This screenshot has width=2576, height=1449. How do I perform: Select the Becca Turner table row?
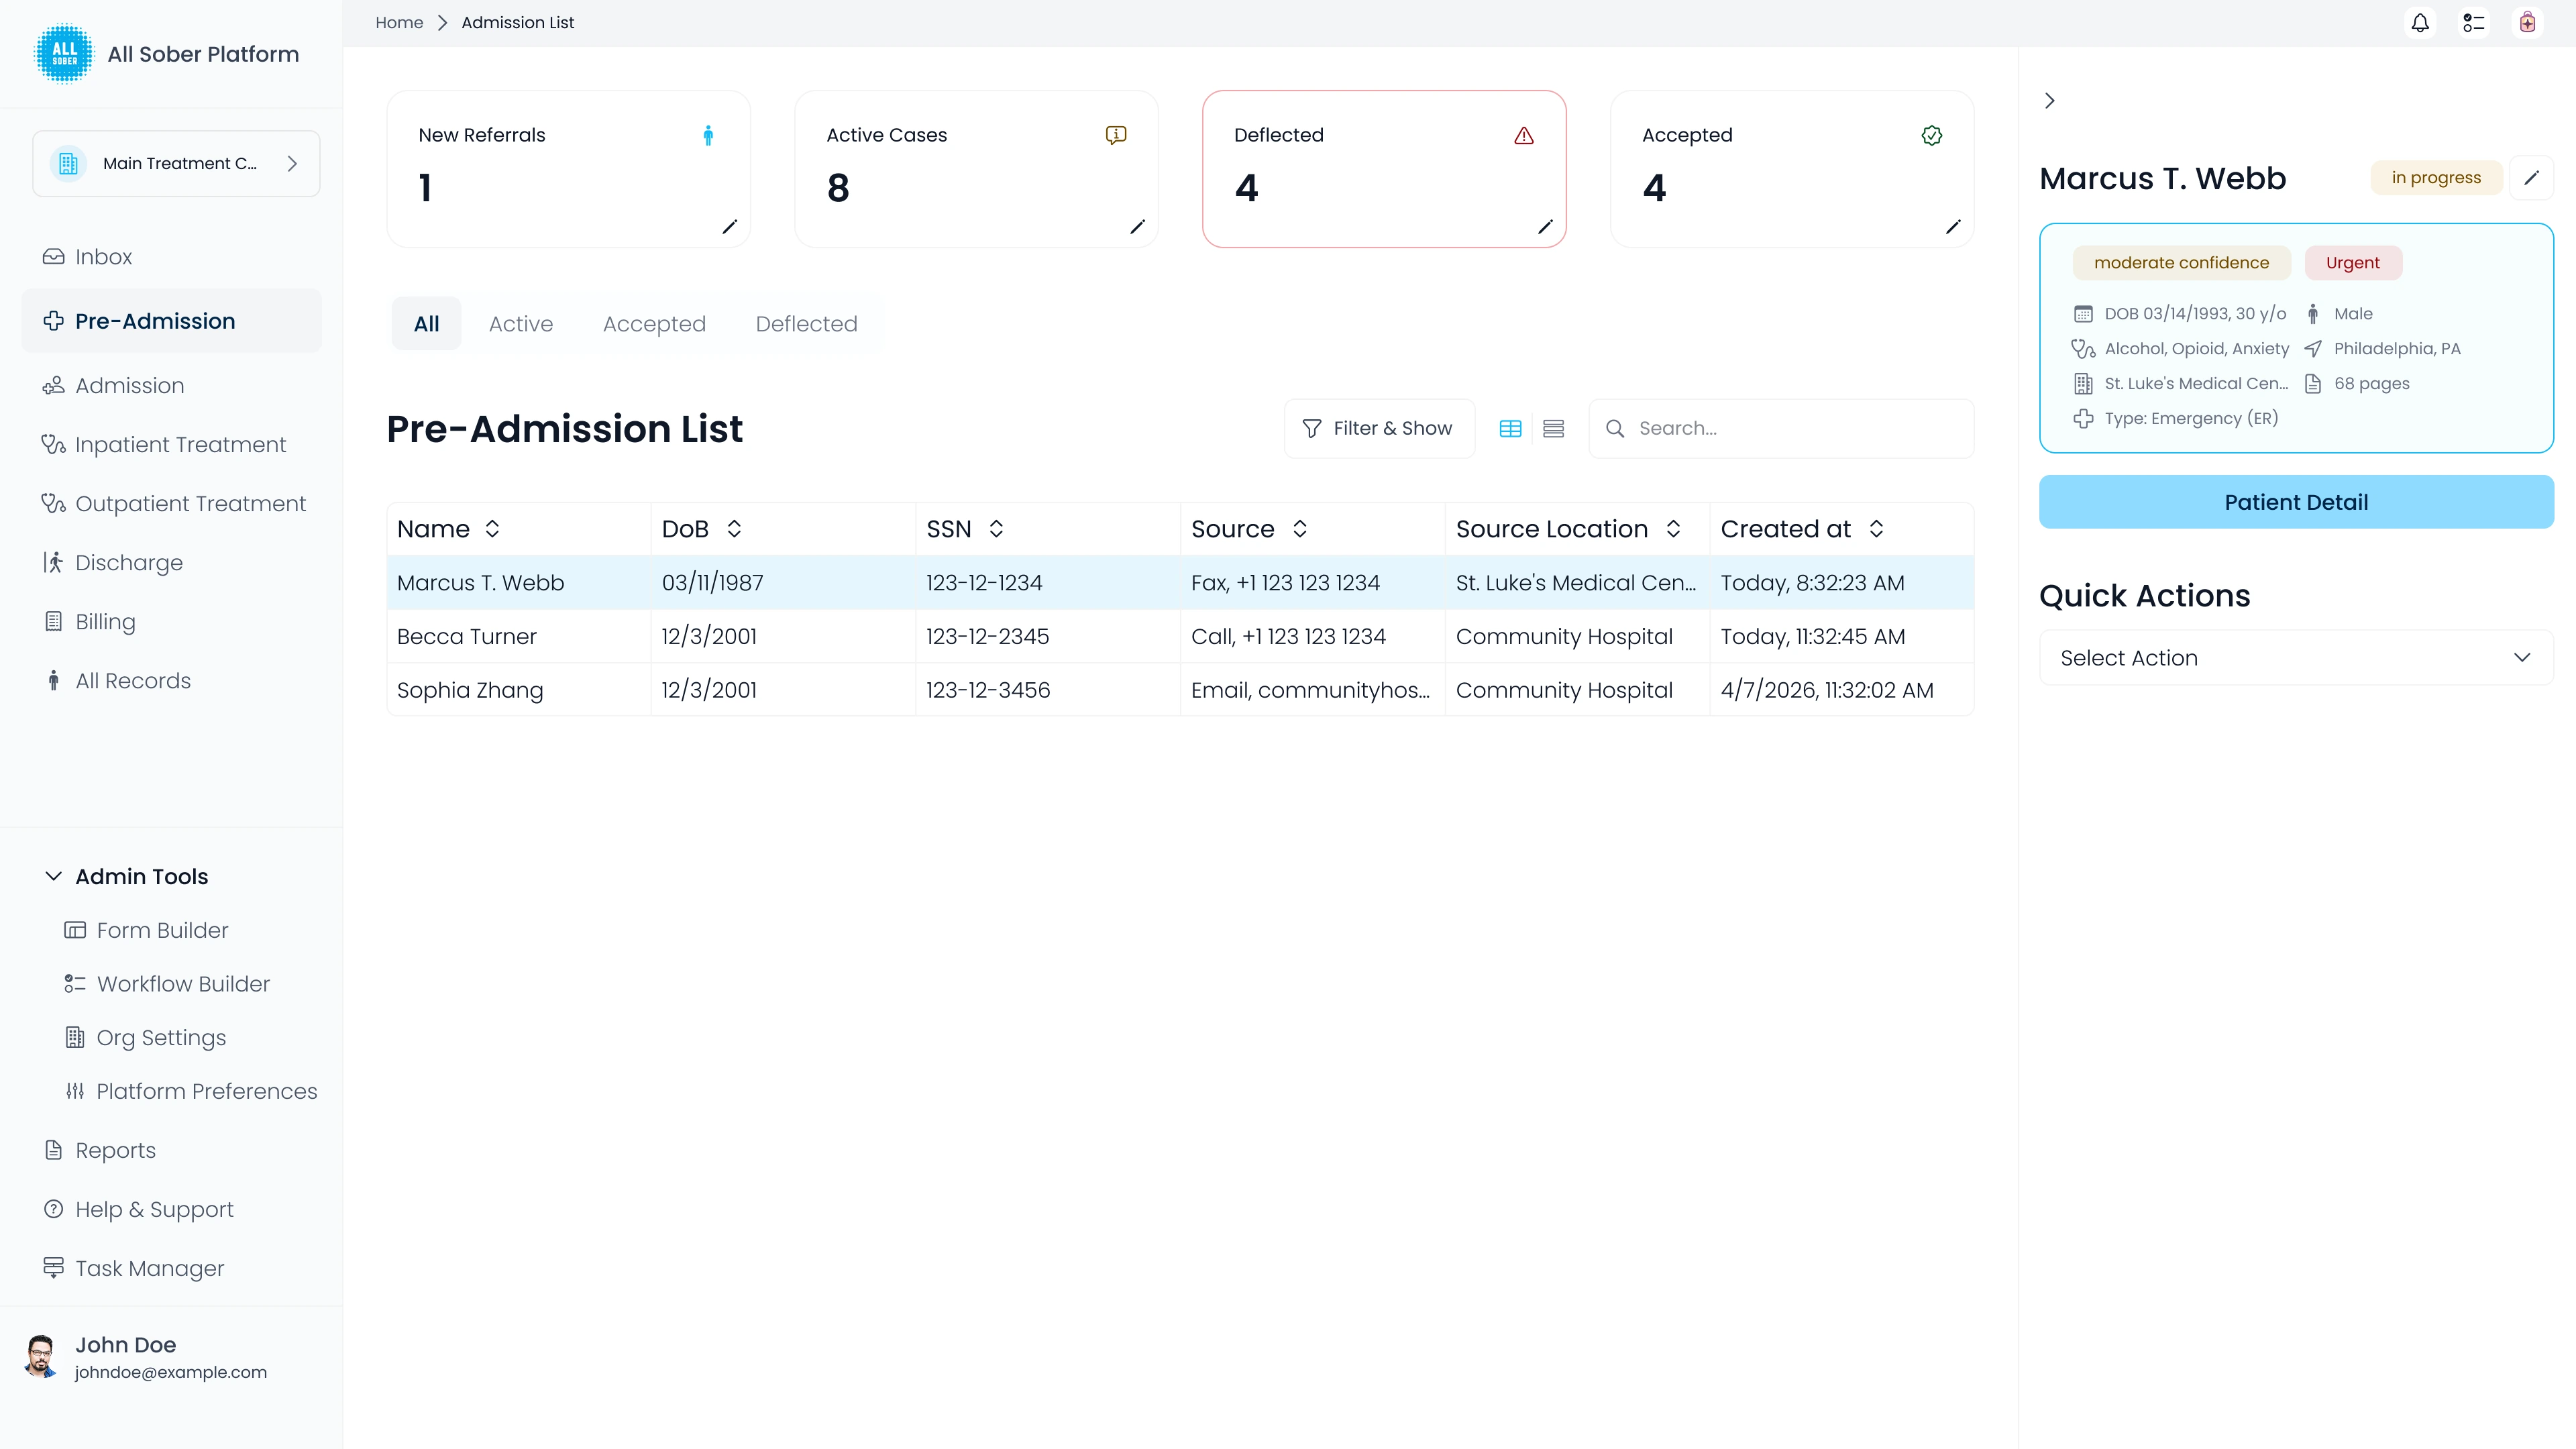[1180, 637]
